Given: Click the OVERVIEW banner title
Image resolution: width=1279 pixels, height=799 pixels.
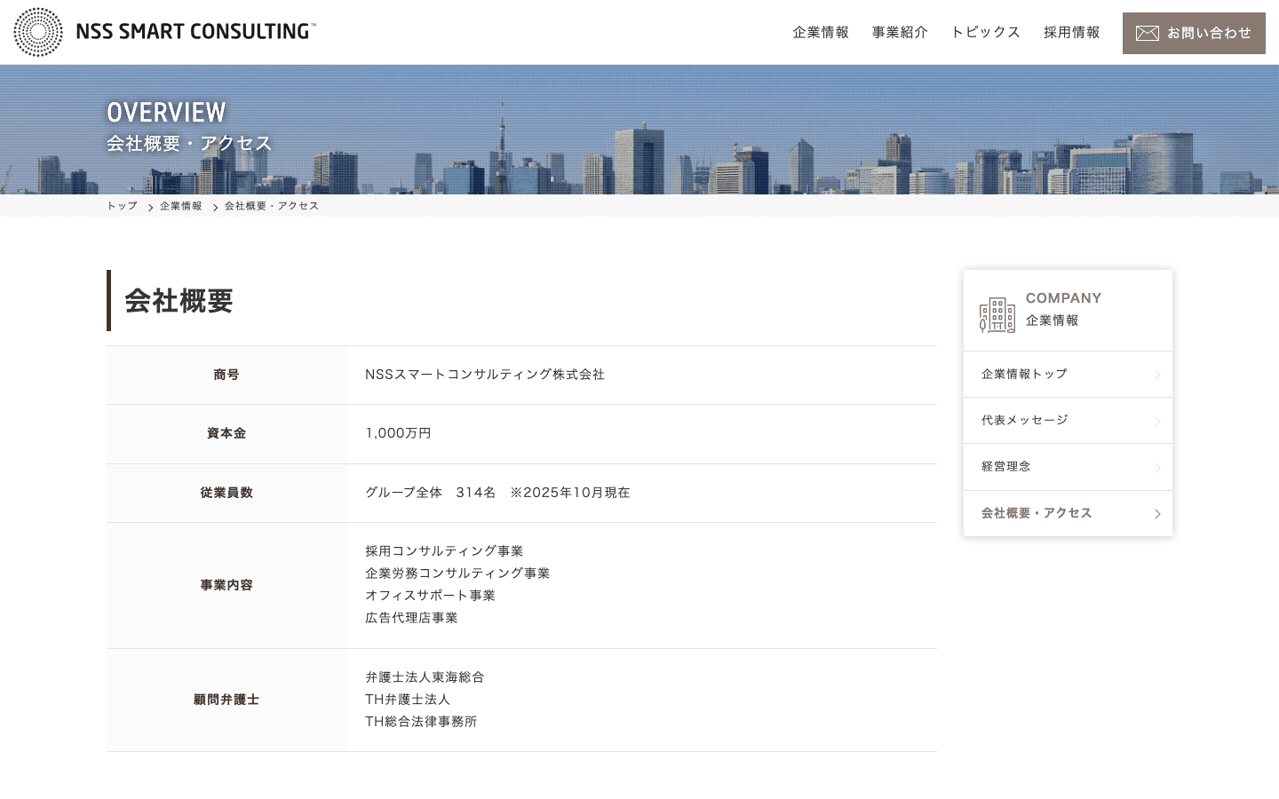Looking at the screenshot, I should click(166, 112).
